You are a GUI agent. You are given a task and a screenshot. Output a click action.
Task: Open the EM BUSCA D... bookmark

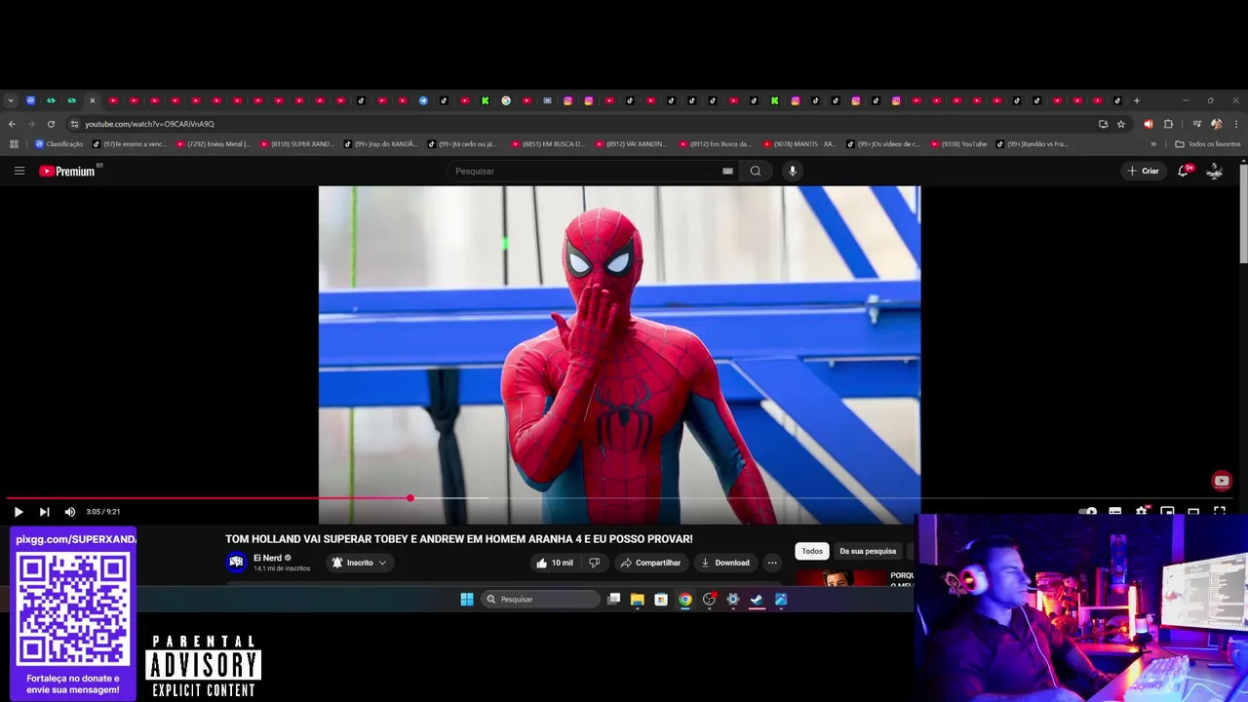(549, 144)
